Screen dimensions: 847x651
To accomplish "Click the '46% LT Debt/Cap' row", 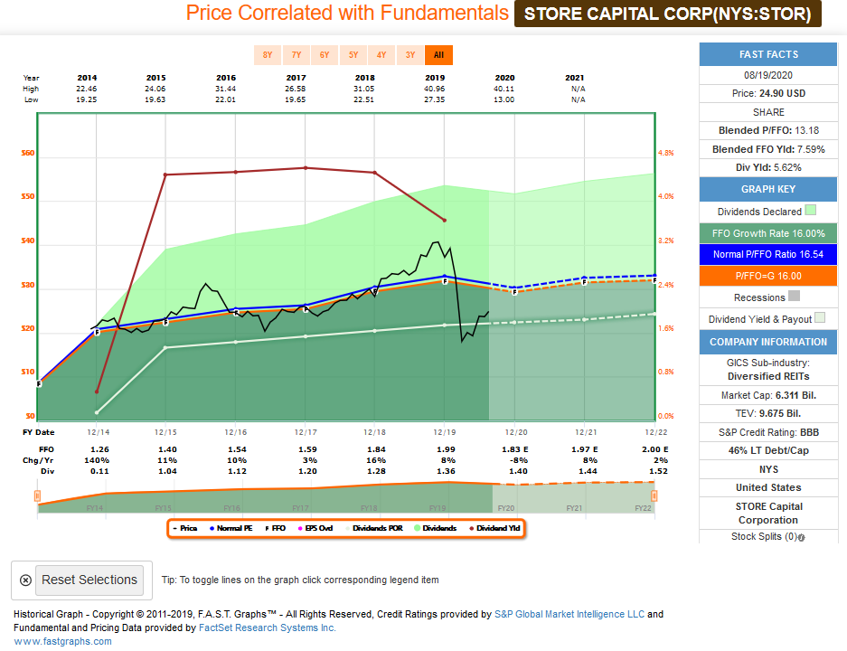I will 768,450.
